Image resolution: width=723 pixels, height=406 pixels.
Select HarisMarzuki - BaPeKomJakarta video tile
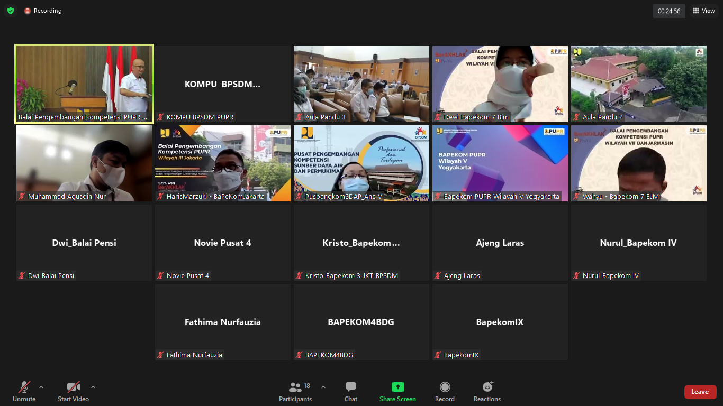point(223,163)
